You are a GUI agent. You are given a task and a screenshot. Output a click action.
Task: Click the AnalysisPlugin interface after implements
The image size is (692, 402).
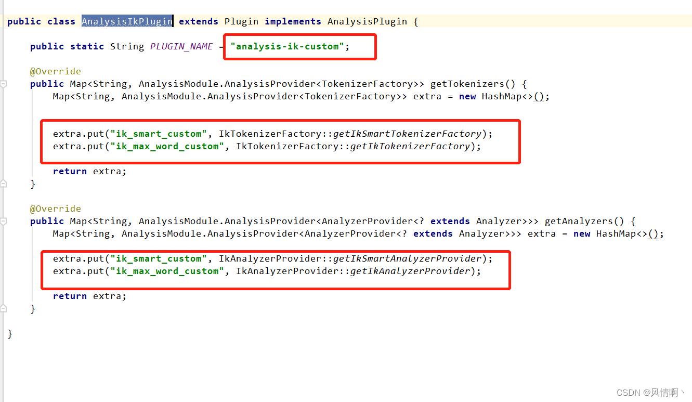[367, 21]
